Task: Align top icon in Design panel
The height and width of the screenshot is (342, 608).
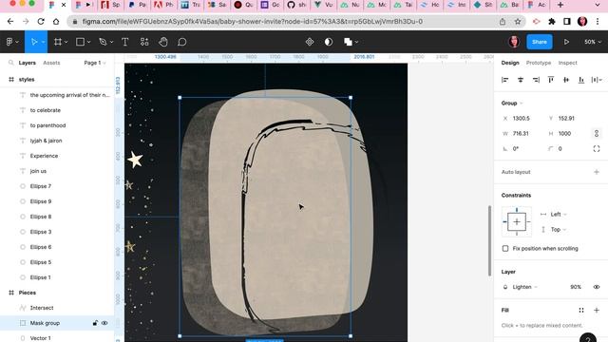Action: coord(551,80)
